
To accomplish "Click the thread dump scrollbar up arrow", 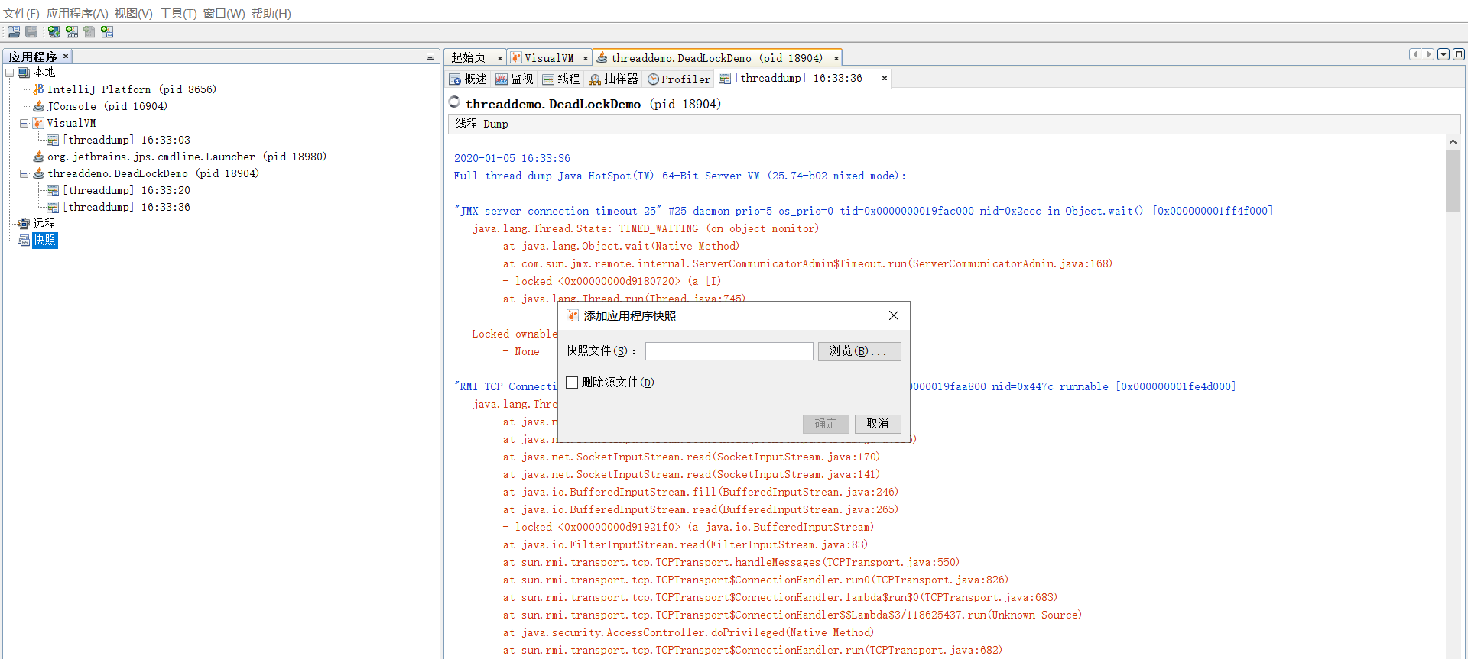I will (1453, 142).
